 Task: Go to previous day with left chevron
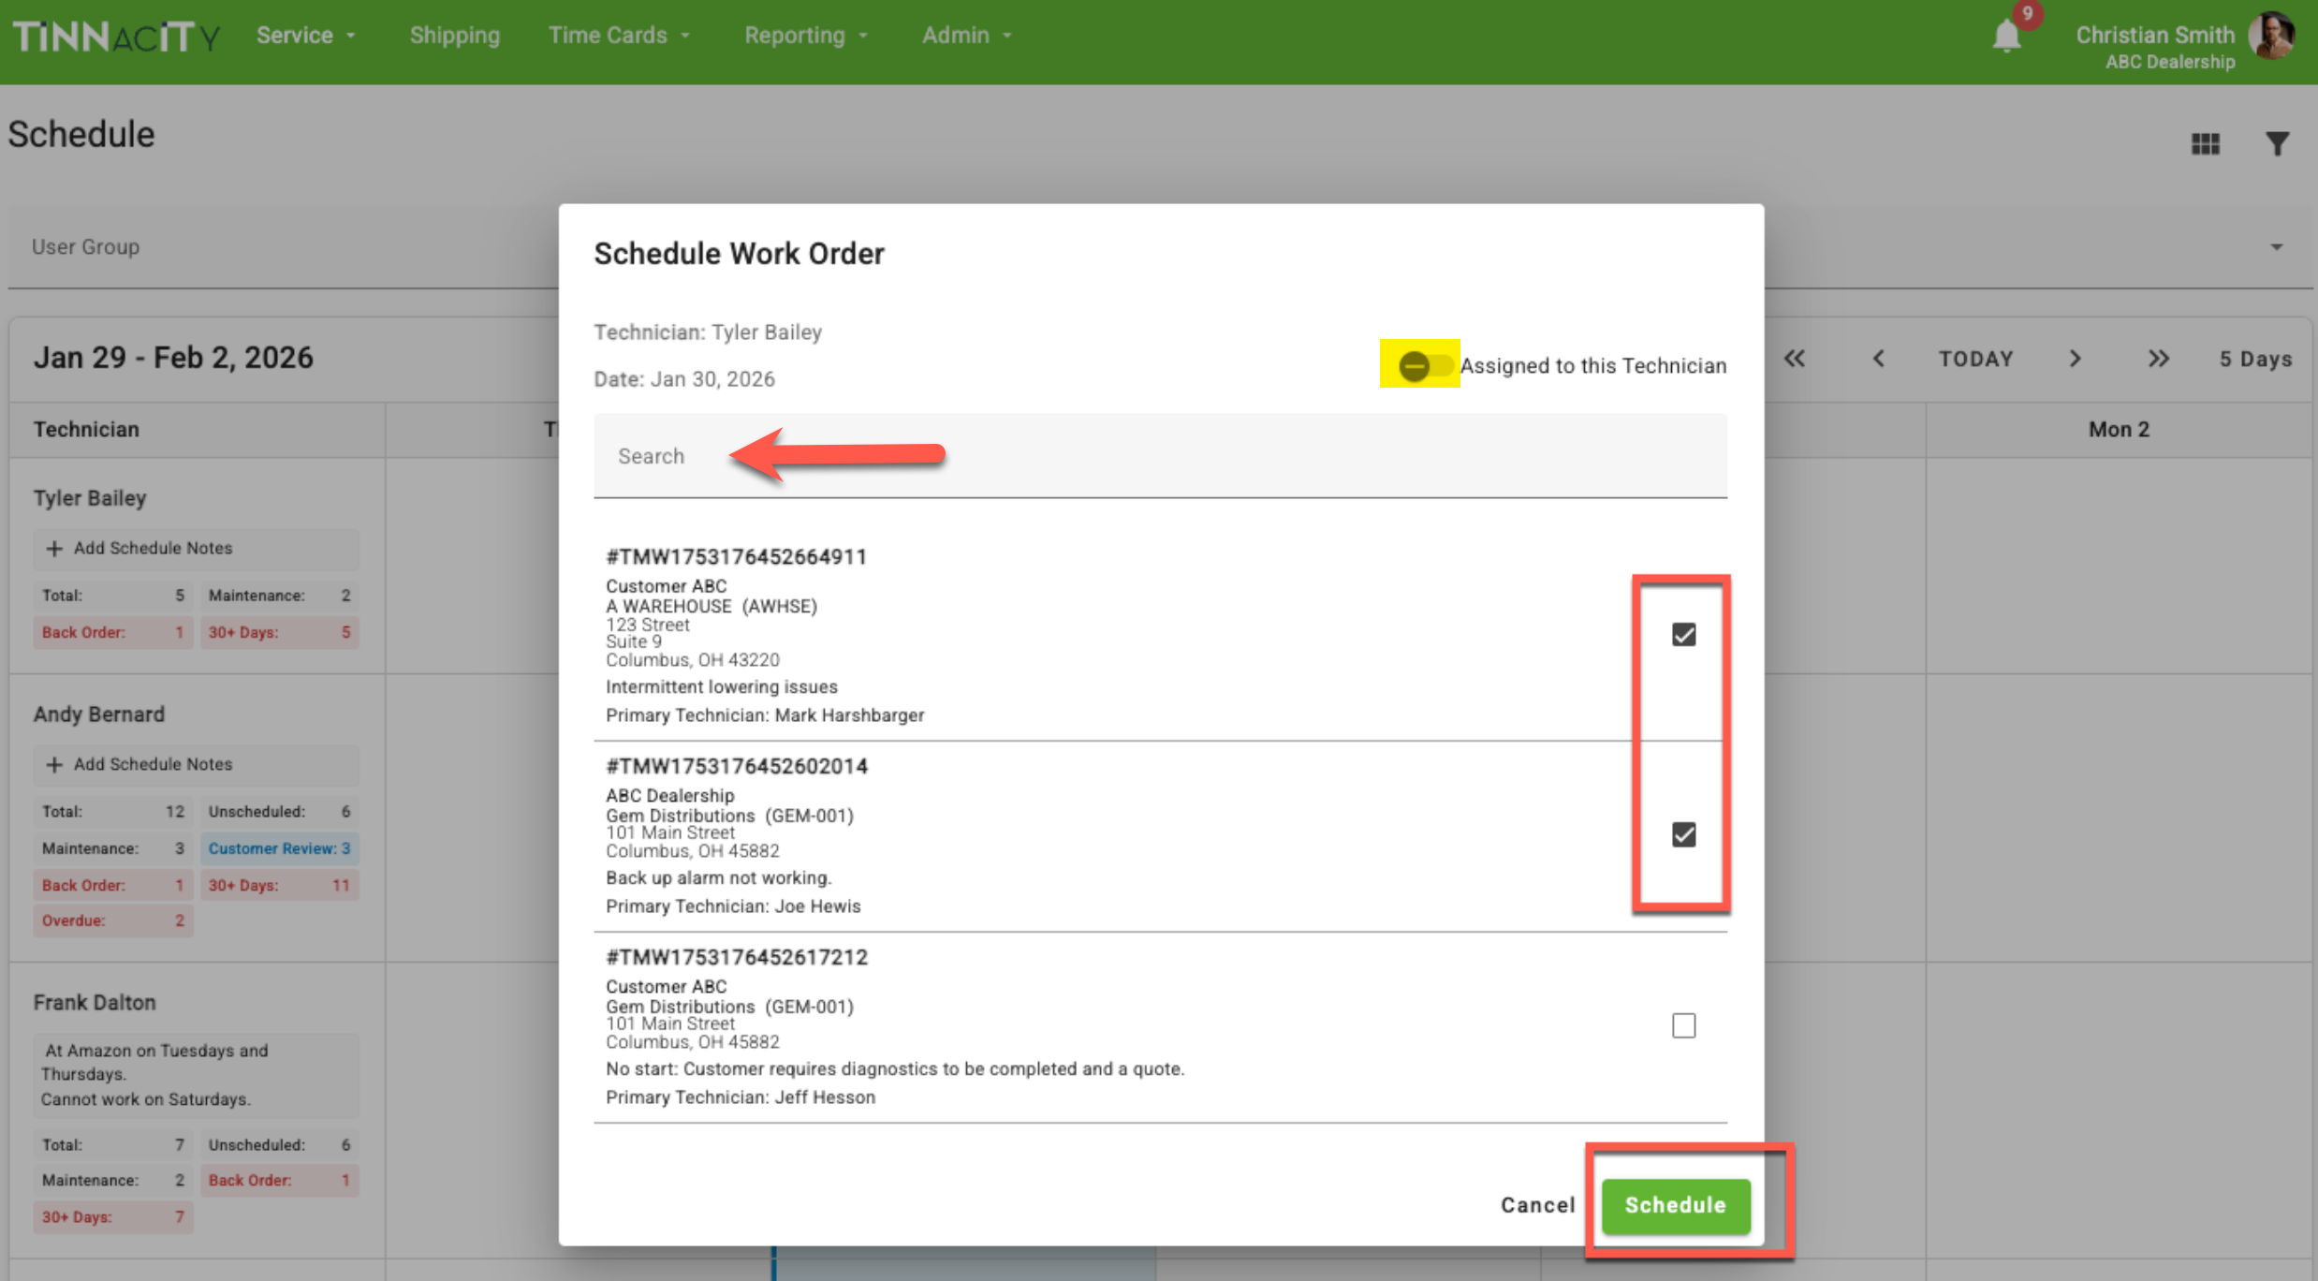[x=1878, y=359]
